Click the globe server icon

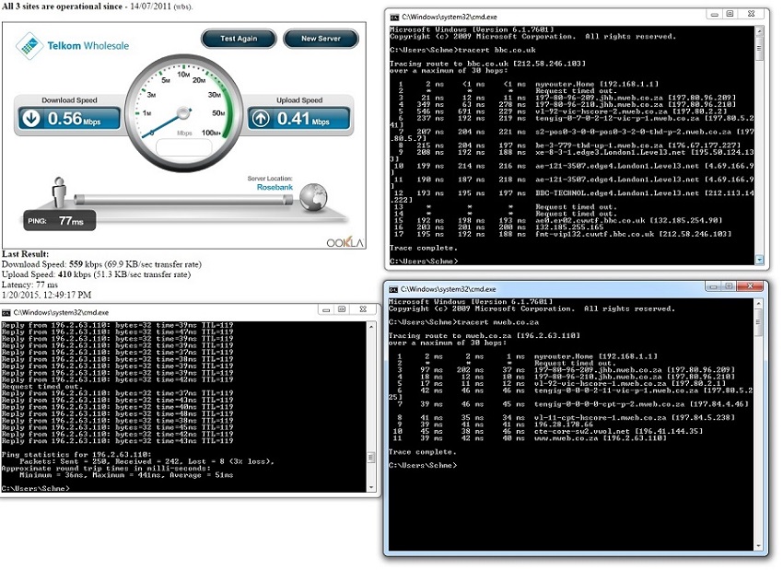[x=313, y=197]
